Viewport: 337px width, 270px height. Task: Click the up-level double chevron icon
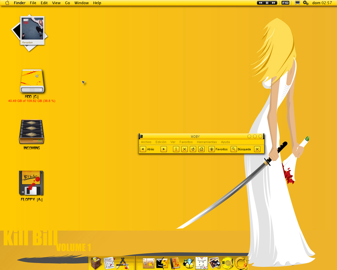[x=176, y=149]
